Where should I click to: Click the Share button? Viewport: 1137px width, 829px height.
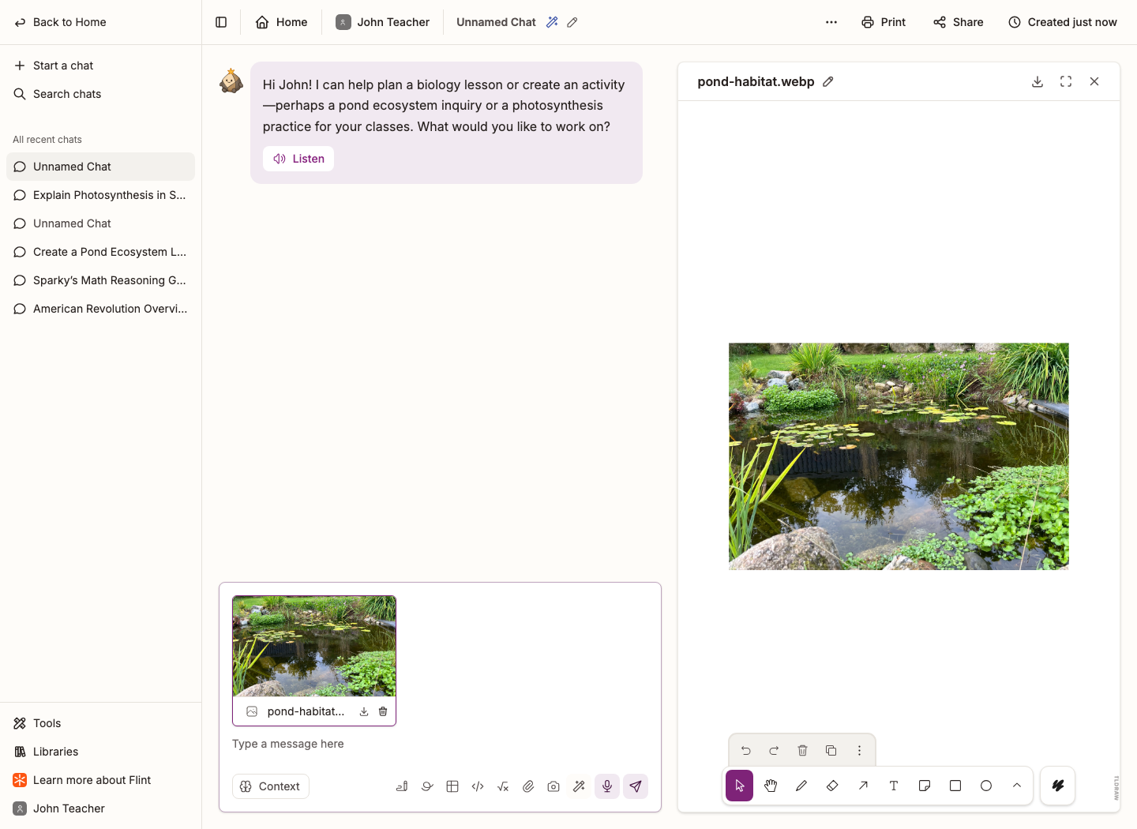click(x=958, y=22)
